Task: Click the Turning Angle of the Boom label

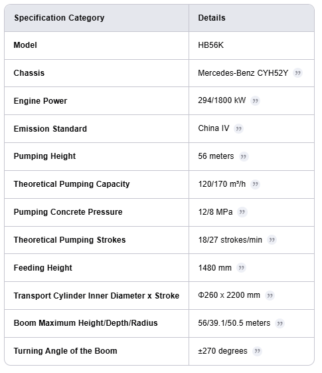Action: pyautogui.click(x=65, y=351)
